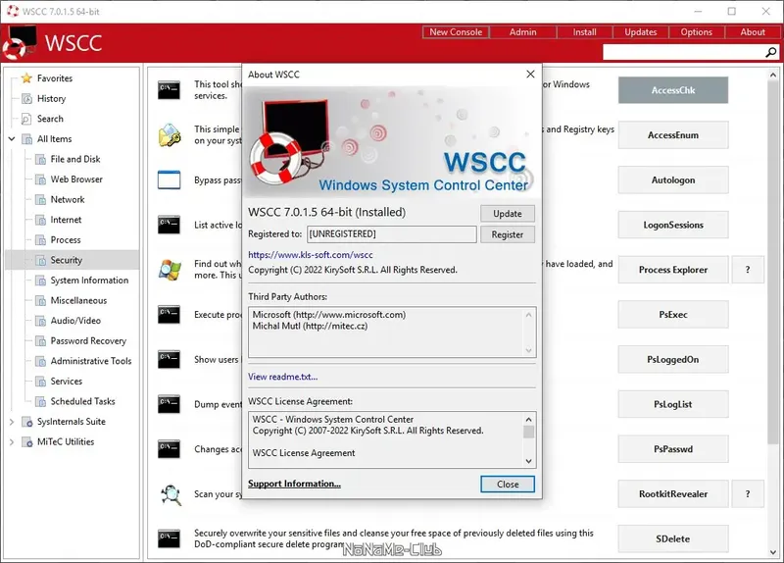Open the View readme.txt link
This screenshot has height=563, width=784.
283,377
